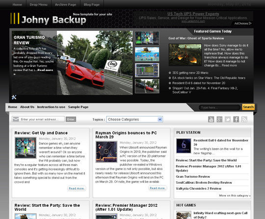265x219 pixels.
Task: Select the football manager slider thumbnail
Action: (x=147, y=70)
